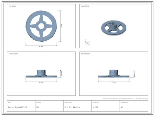Click the right view gear profile
The width and height of the screenshot is (155, 116).
pos(114,74)
